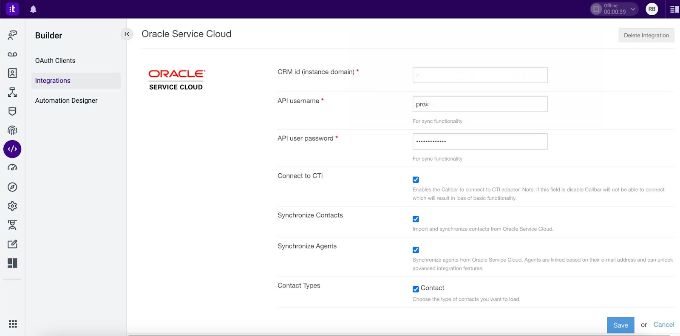680x336 pixels.
Task: Expand the Offline status dropdown
Action: tap(633, 9)
